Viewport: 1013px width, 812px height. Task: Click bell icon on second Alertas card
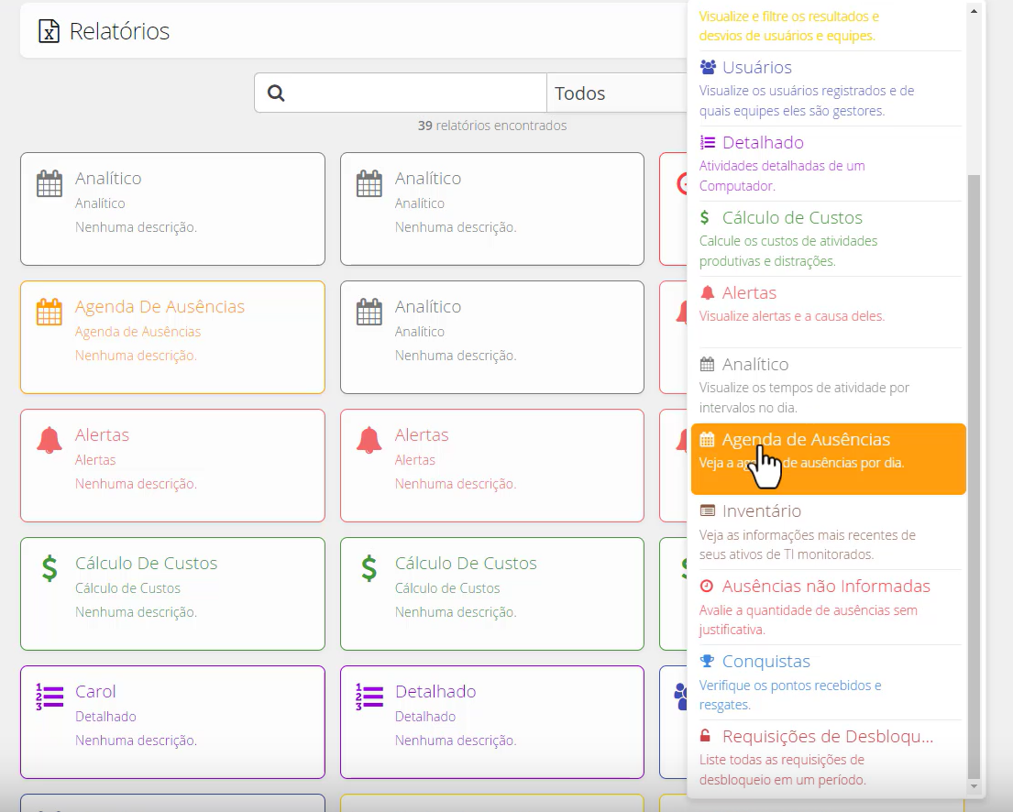[x=369, y=440]
